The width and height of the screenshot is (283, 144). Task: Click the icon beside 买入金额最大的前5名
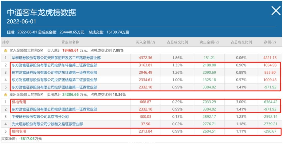click(6, 51)
